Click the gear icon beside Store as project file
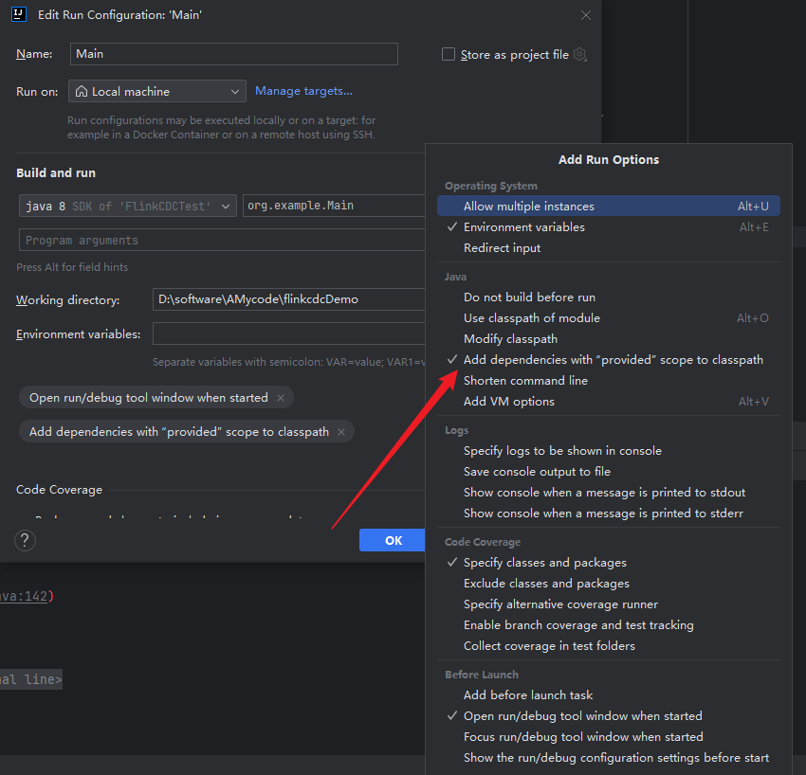This screenshot has width=806, height=775. [x=580, y=55]
